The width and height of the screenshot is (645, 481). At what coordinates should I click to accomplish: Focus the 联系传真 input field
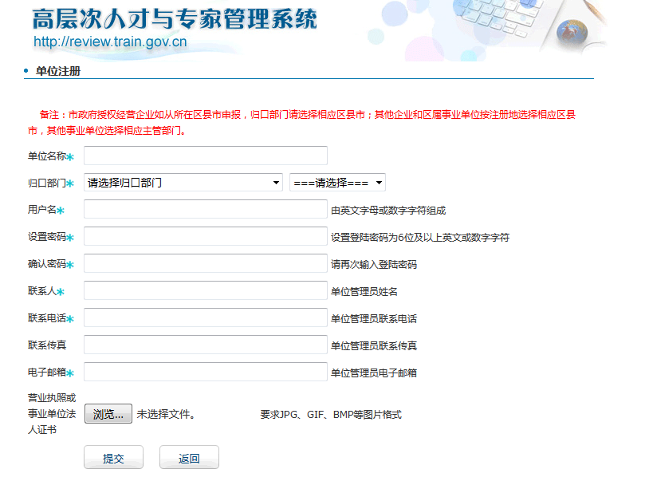click(206, 345)
